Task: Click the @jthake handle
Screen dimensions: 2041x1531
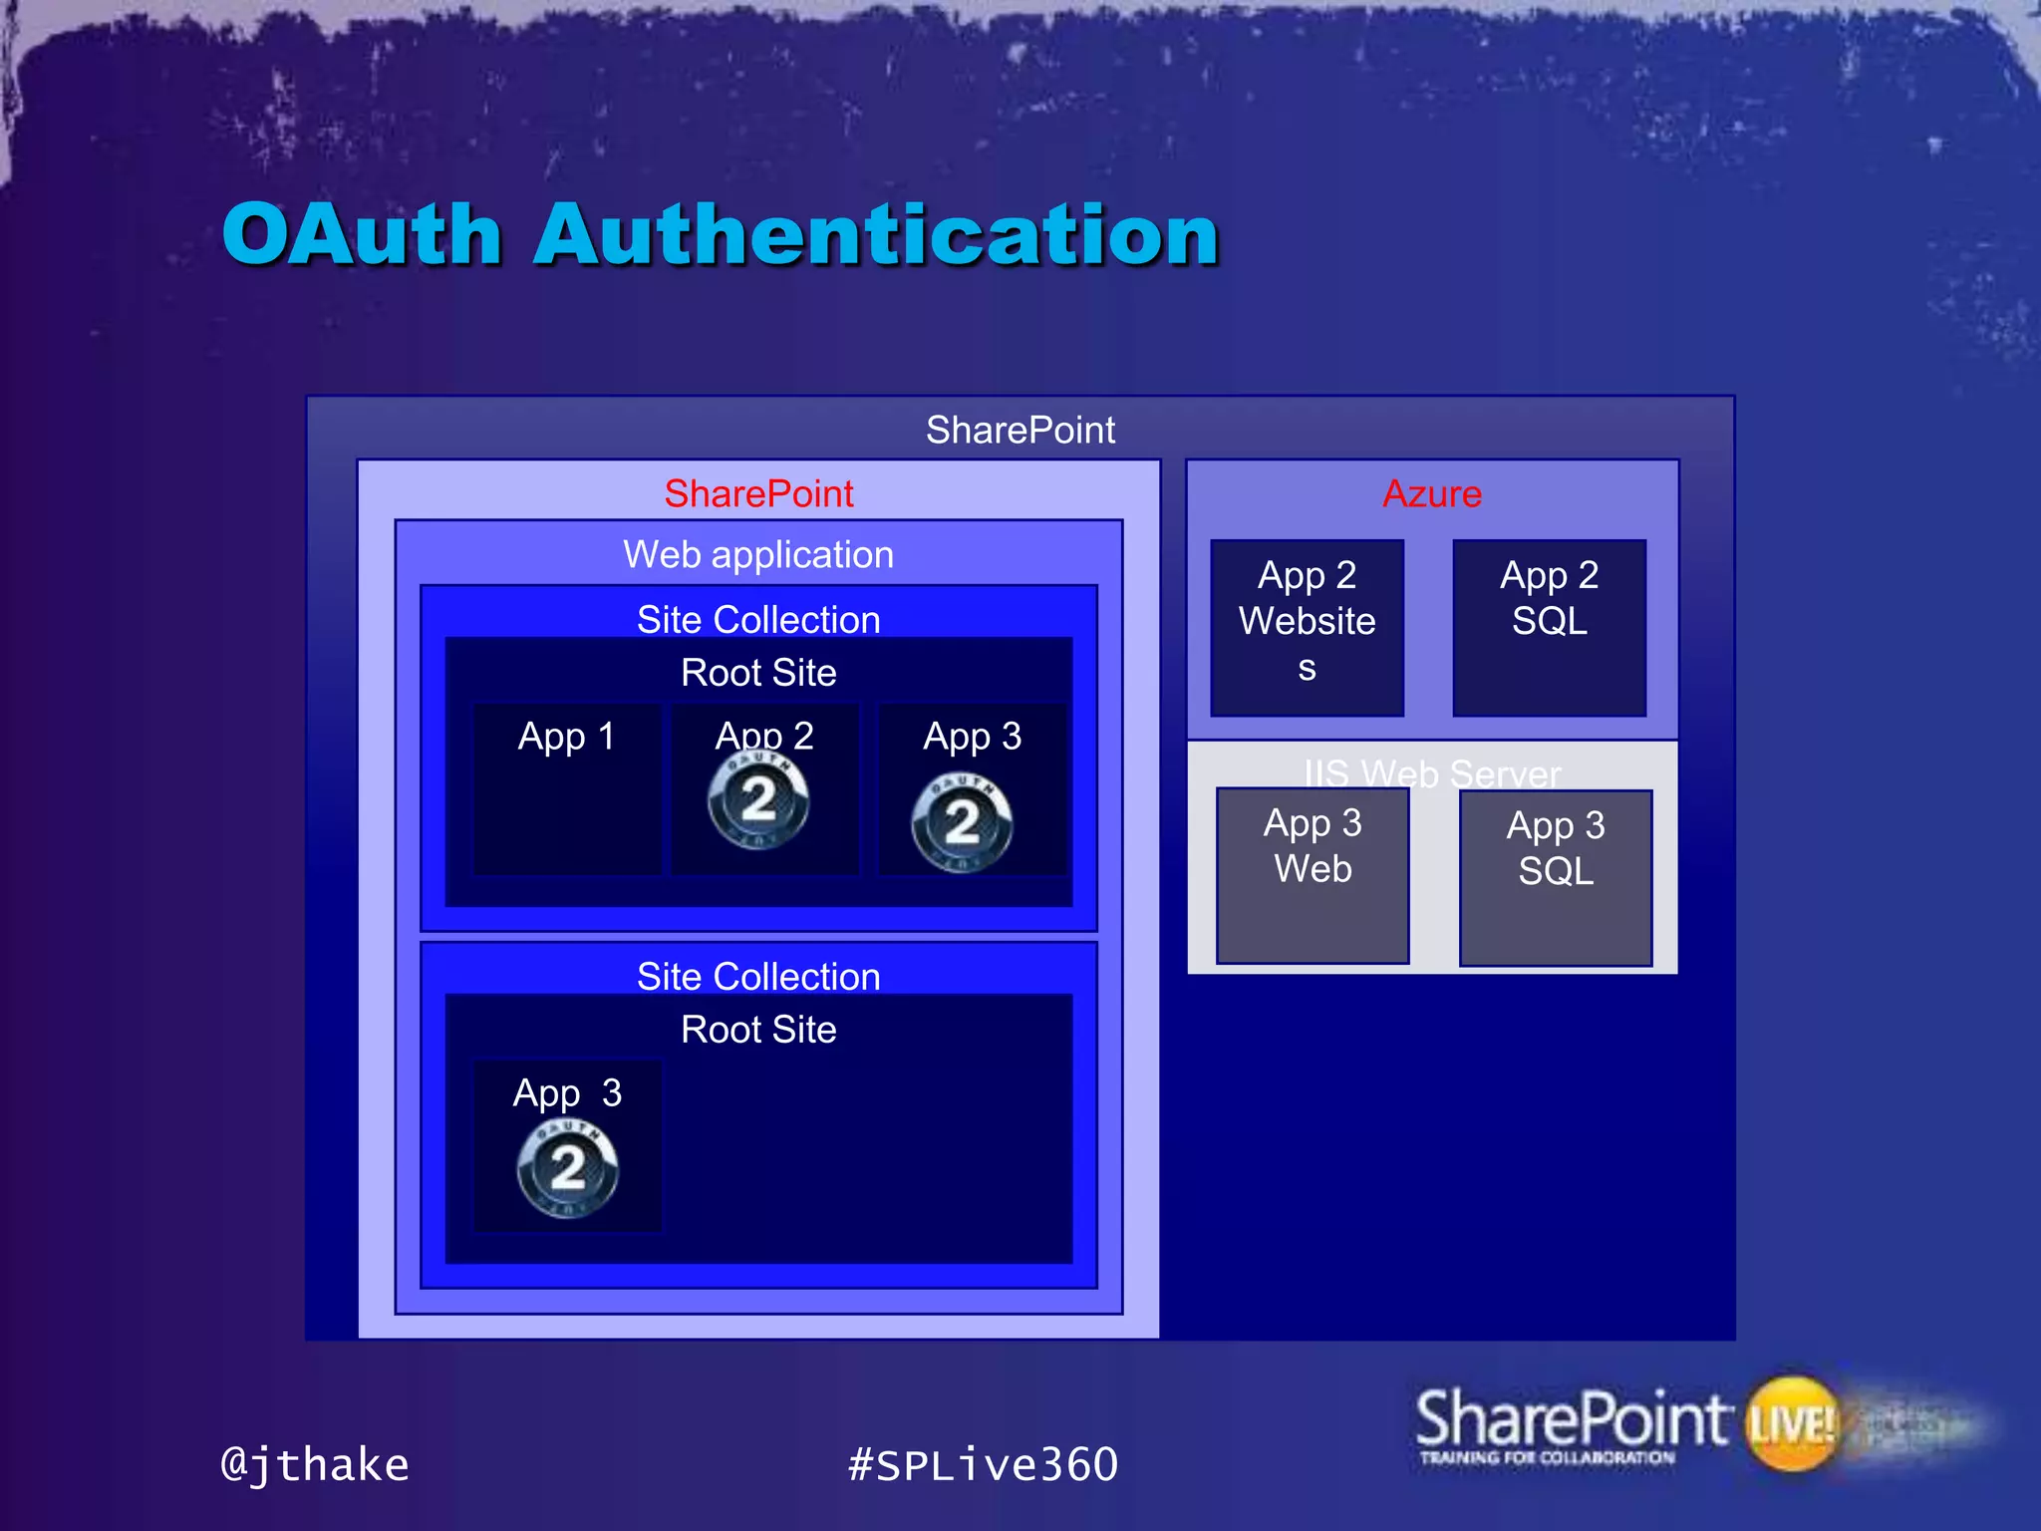Action: [315, 1465]
